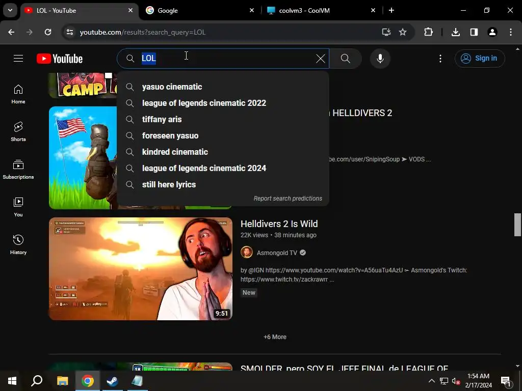Open History in the sidebar
Viewport: 522px width, 391px height.
(x=18, y=245)
